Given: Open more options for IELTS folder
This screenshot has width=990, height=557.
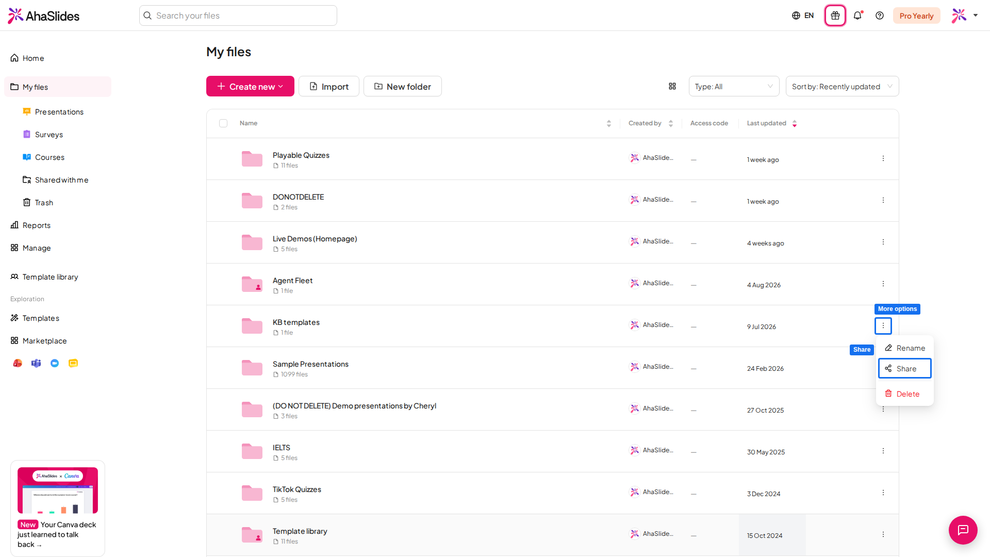Looking at the screenshot, I should pos(883,451).
